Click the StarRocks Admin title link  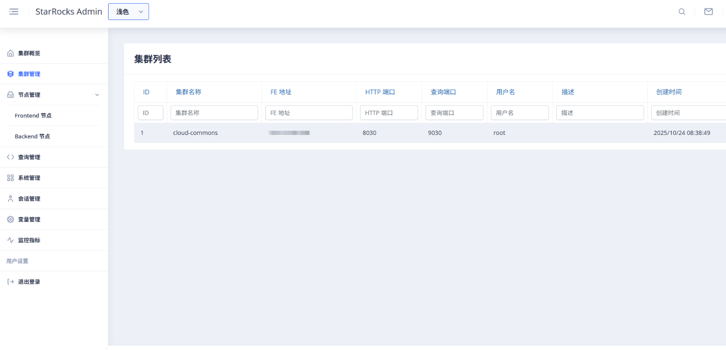(69, 12)
